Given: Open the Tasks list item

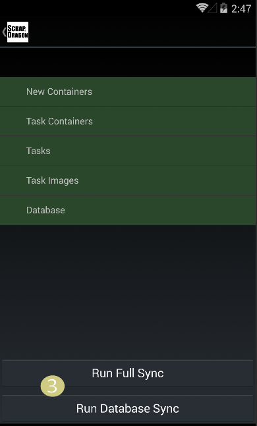Looking at the screenshot, I should click(x=128, y=151).
